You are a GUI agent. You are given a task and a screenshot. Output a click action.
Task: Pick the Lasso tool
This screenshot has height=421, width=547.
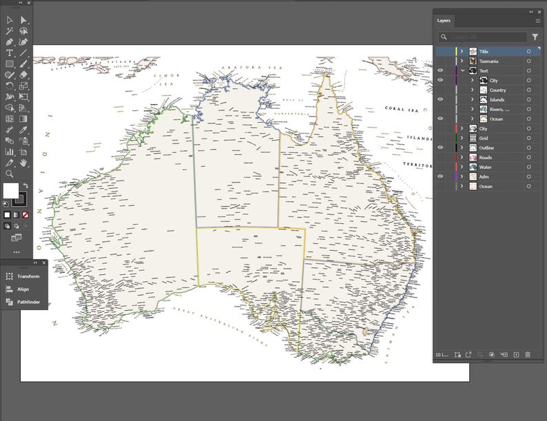pos(23,32)
